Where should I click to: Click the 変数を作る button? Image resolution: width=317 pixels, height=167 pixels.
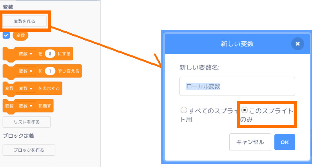(25, 21)
